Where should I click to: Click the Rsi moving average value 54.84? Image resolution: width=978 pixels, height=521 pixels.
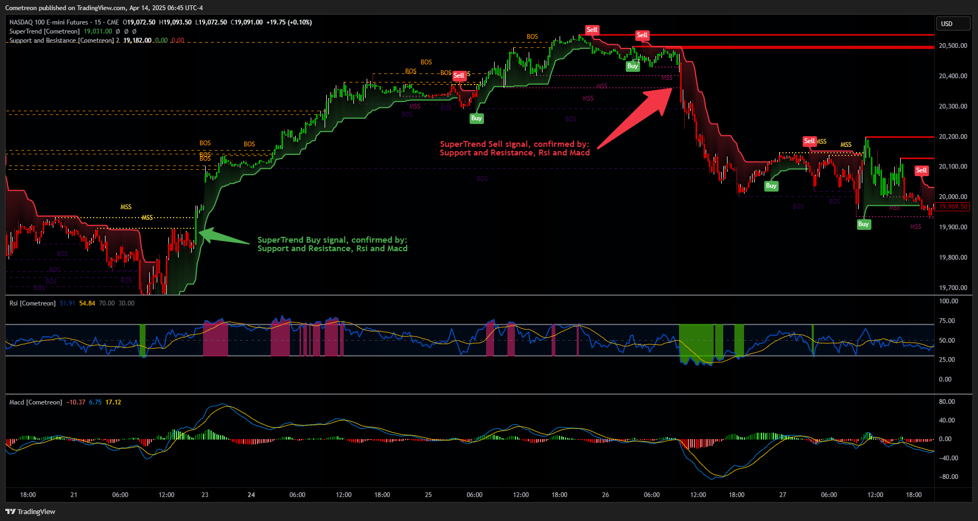[87, 303]
